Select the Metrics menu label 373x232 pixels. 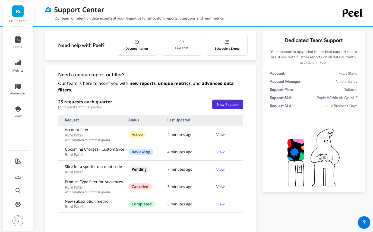[x=18, y=71]
